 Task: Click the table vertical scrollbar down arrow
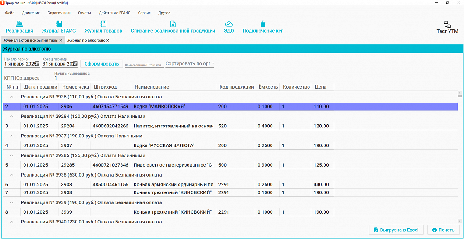[x=459, y=220]
